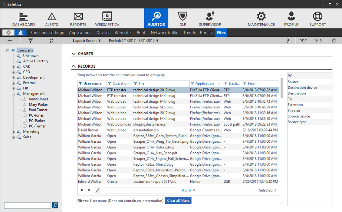Viewport: 342px width, 212px height.
Task: Expand the CAD group
Action: tap(13, 67)
